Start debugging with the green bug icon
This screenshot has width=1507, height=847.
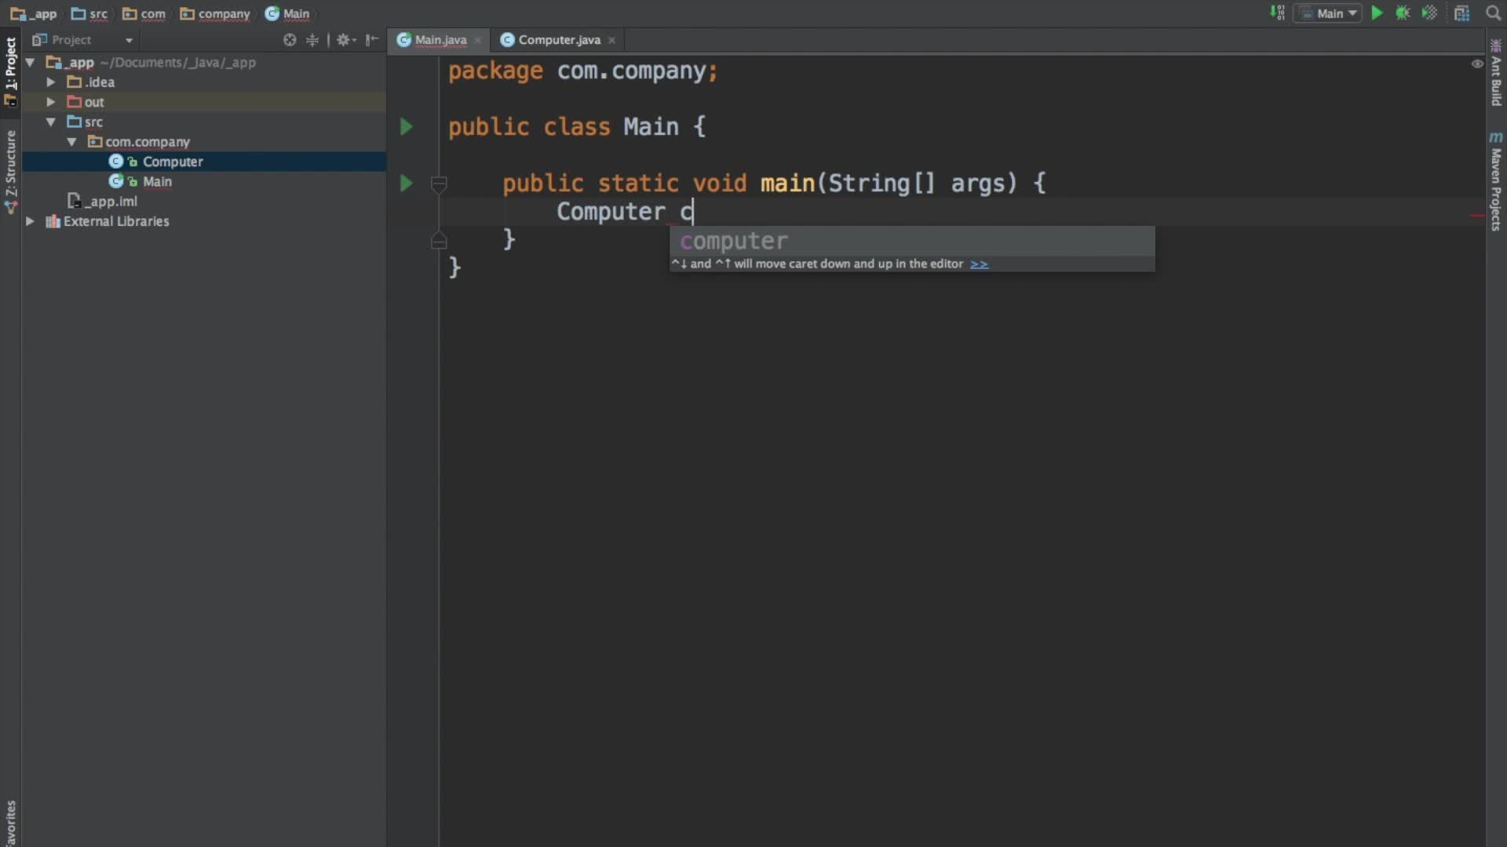1403,13
